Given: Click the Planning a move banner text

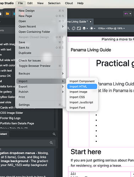Looking at the screenshot, I should pyautogui.click(x=118, y=39).
